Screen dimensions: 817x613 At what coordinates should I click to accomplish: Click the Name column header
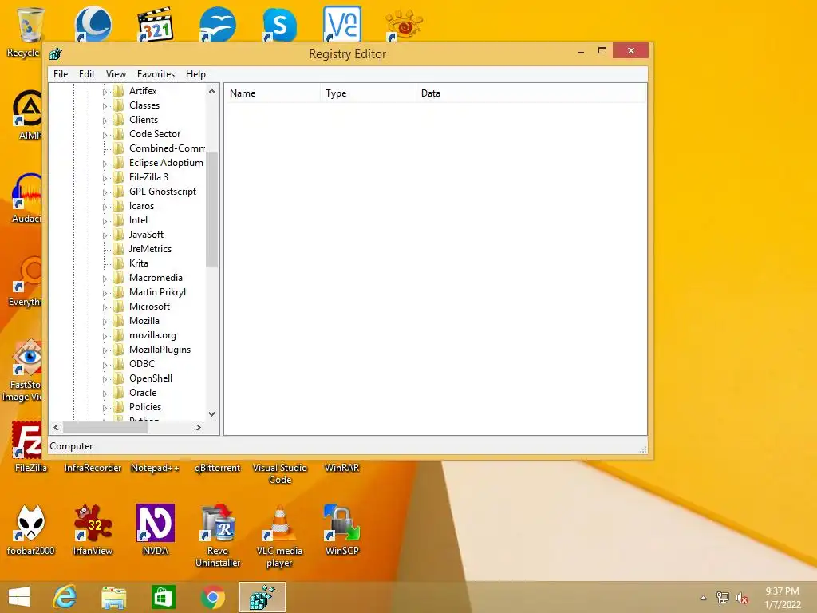point(273,93)
